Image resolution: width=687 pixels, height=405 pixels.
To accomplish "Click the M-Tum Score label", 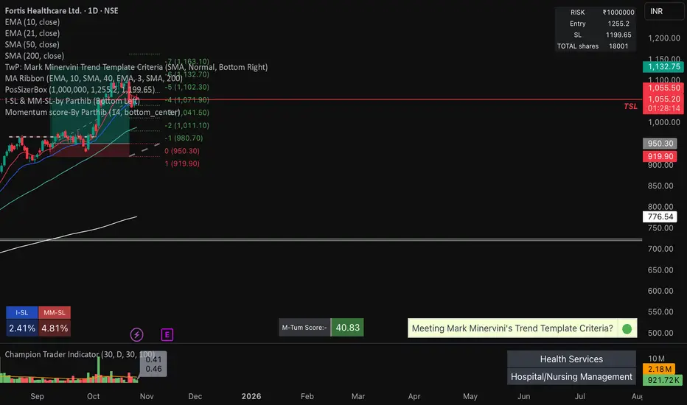I will click(304, 328).
